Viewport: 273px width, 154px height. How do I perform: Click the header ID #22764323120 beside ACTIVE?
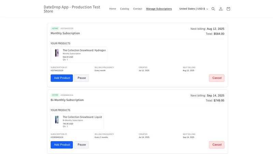pos(67,28)
